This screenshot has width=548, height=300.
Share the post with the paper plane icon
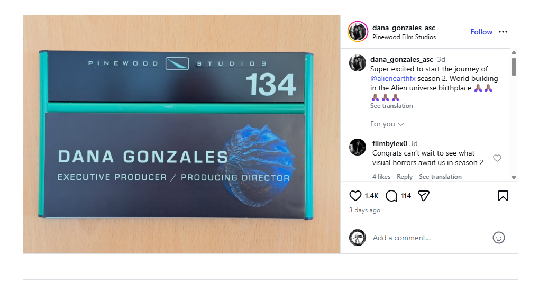click(424, 196)
